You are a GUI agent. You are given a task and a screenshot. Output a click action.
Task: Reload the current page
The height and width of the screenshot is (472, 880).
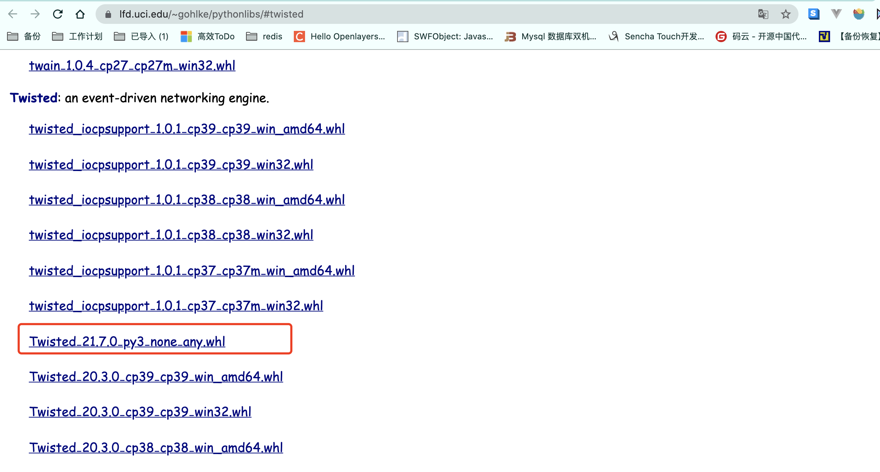pyautogui.click(x=58, y=14)
